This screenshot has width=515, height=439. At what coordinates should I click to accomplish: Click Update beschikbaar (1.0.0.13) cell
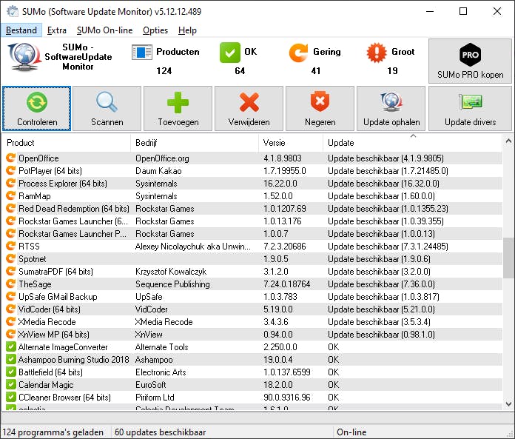point(381,234)
